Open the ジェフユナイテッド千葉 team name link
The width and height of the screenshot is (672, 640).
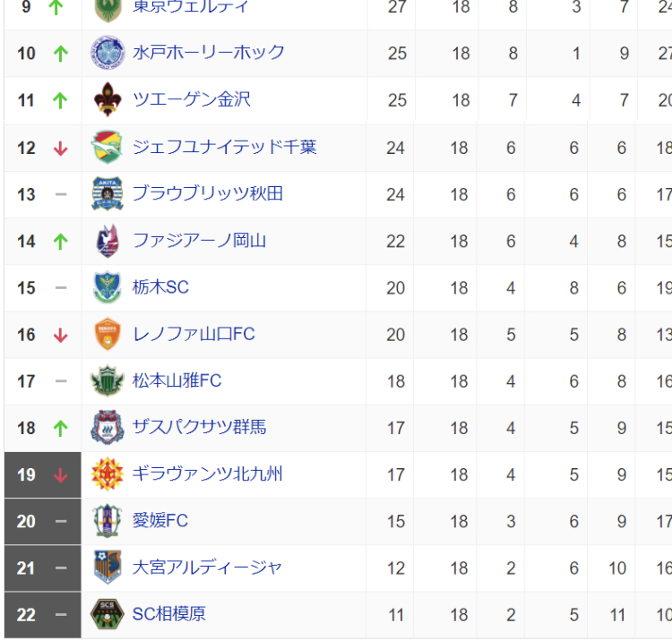[224, 147]
